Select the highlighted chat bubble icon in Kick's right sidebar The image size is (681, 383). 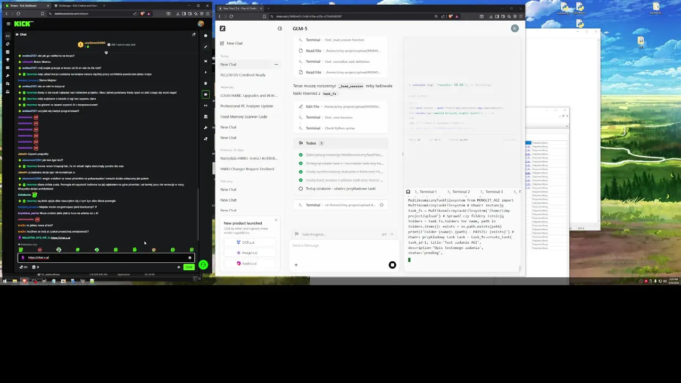click(205, 94)
